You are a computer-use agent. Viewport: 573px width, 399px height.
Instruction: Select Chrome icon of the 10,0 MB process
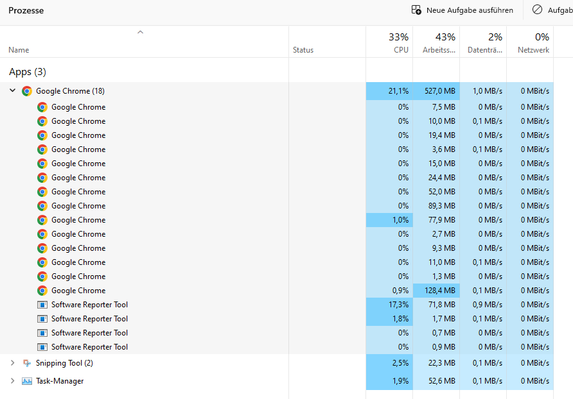tap(42, 121)
